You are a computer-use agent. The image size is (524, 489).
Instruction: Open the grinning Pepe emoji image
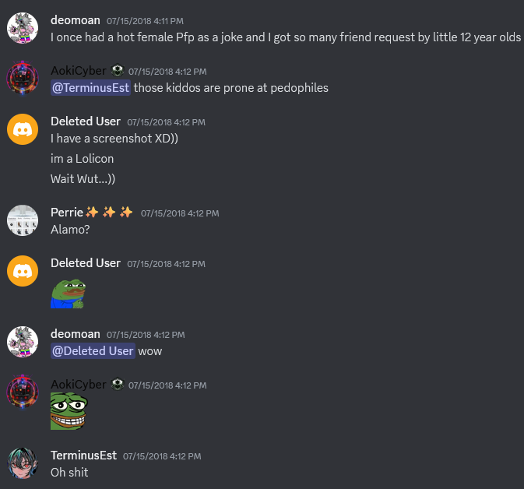click(69, 411)
